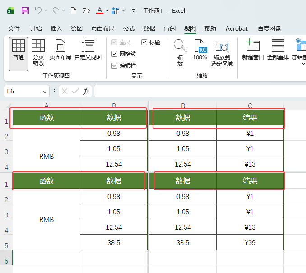Select the 视图 ribbon tab

pyautogui.click(x=190, y=29)
